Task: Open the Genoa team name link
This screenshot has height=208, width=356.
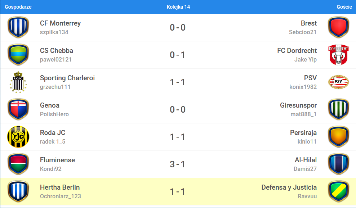Action: 49,105
